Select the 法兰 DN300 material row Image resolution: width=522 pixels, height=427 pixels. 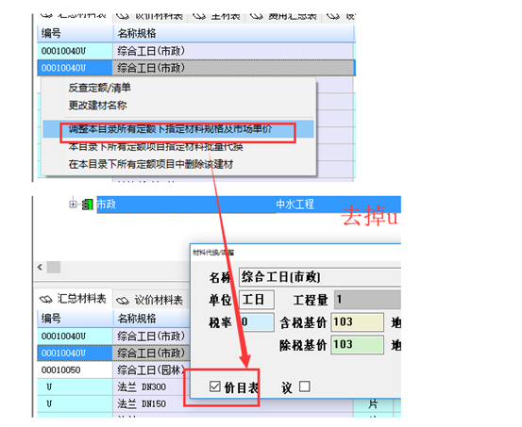pyautogui.click(x=113, y=386)
